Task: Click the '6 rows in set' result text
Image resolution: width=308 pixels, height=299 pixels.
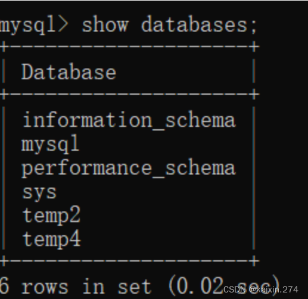Action: pos(76,287)
